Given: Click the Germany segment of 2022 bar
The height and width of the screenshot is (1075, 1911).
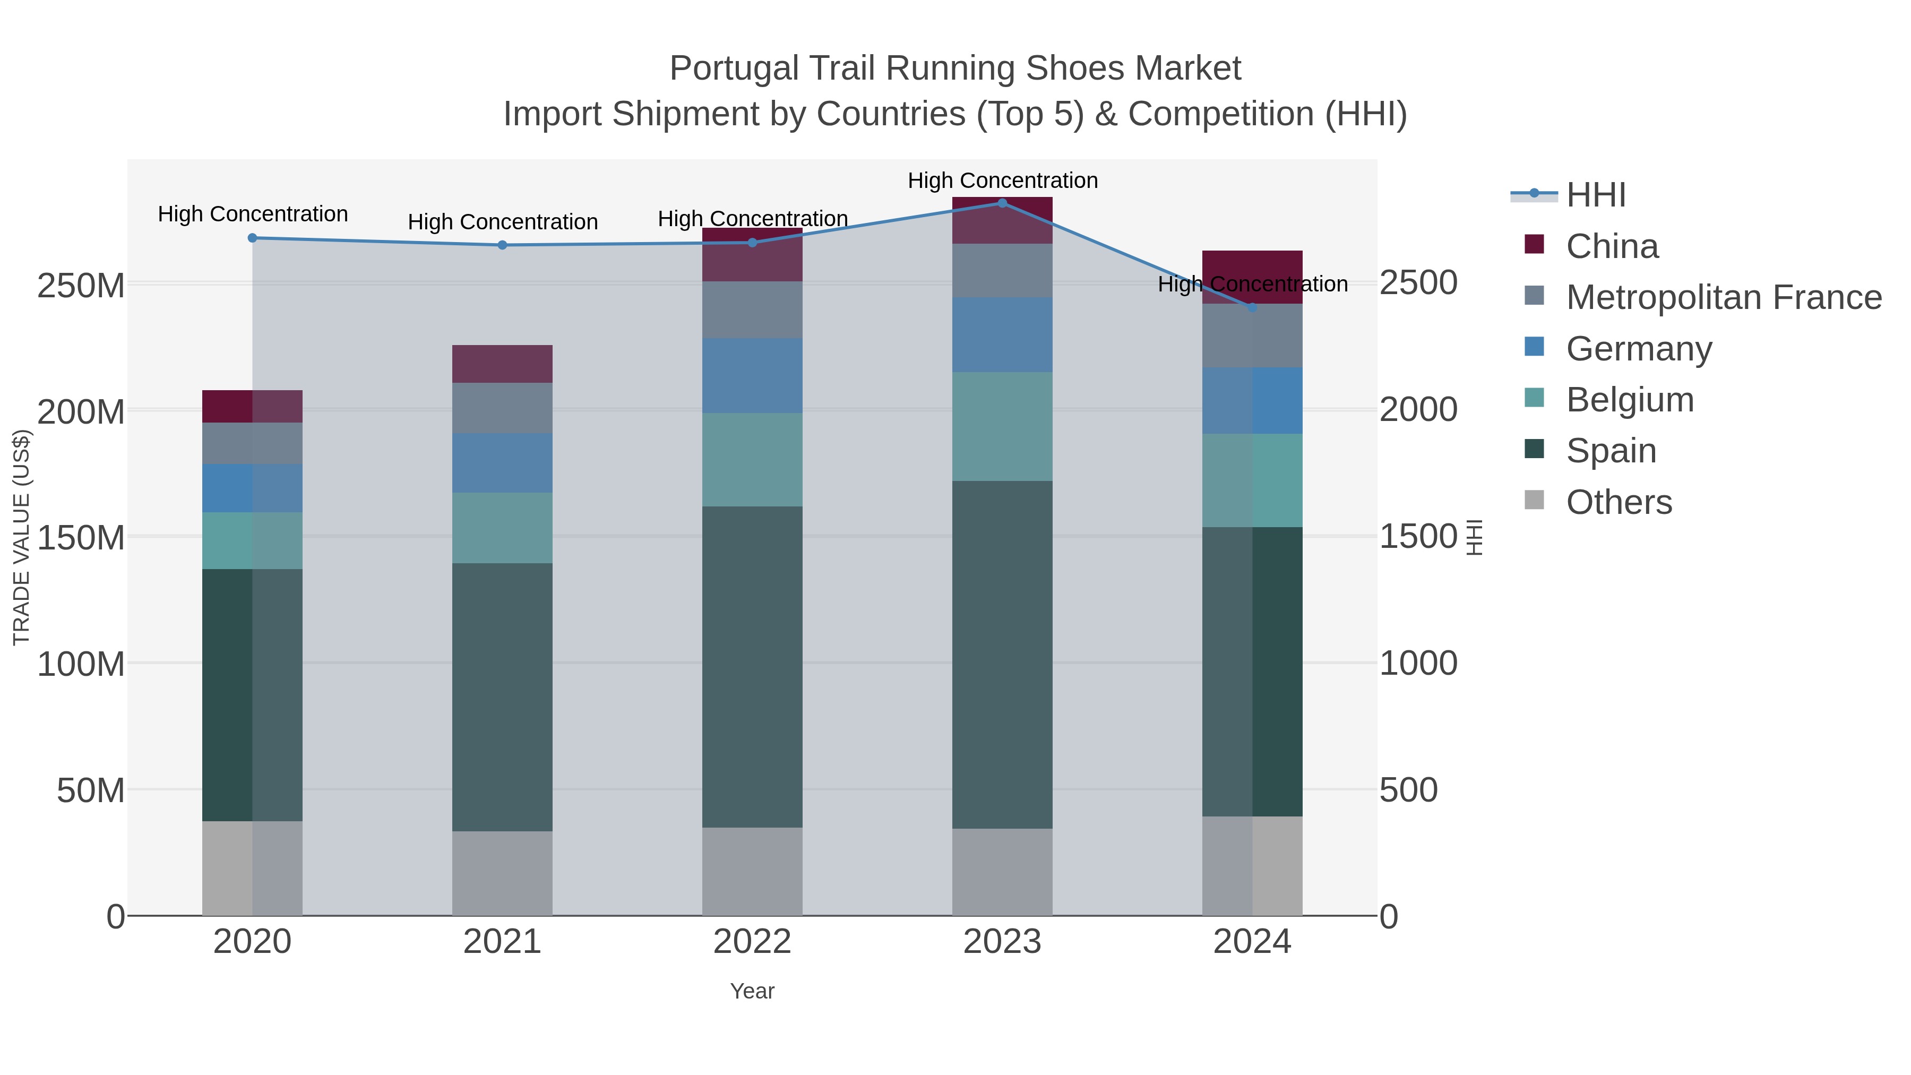Looking at the screenshot, I should pyautogui.click(x=752, y=376).
